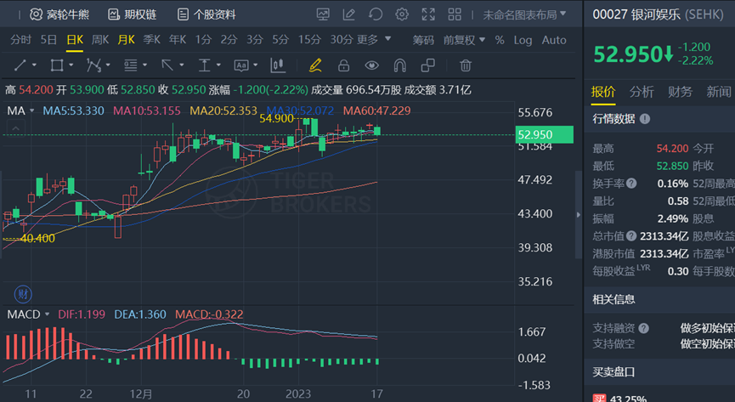Switch to the 分析 tab
Viewport: 735px width, 402px height.
(642, 92)
